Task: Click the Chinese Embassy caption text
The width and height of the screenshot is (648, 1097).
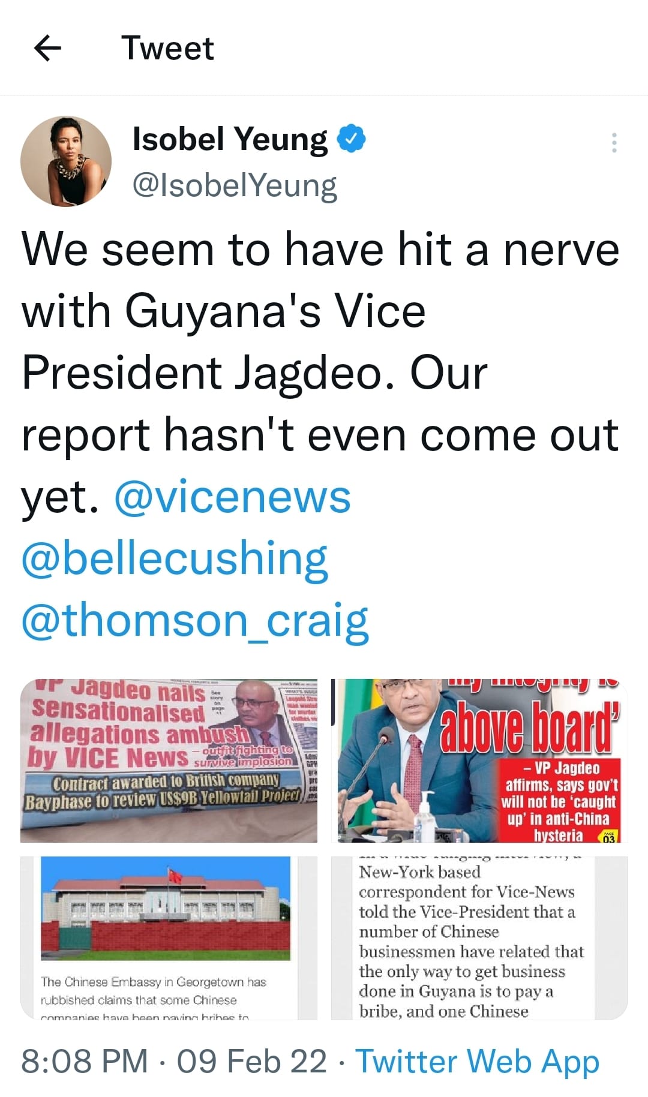Action: (x=154, y=999)
